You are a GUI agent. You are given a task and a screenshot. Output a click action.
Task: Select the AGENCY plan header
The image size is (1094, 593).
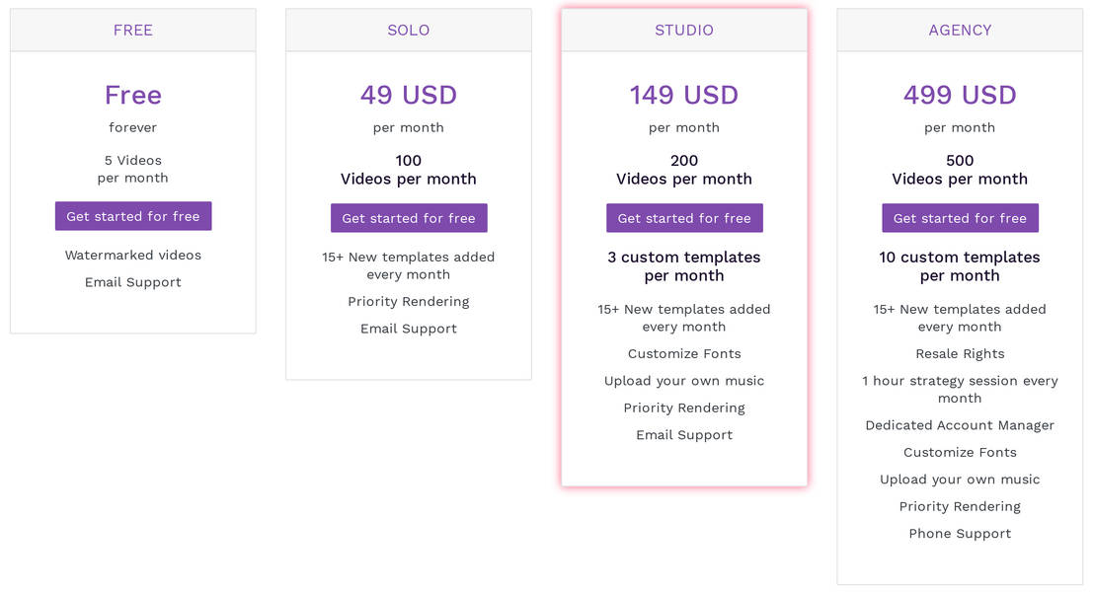point(960,30)
